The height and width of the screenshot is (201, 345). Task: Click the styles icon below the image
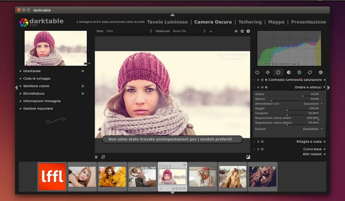(103, 157)
